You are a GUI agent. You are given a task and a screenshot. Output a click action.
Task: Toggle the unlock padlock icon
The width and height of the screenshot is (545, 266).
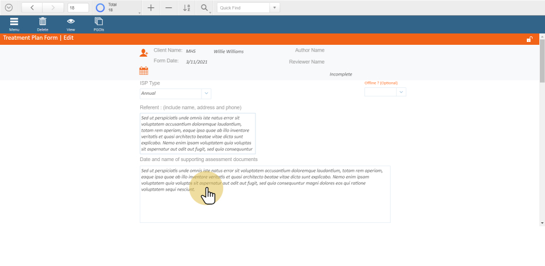[529, 39]
